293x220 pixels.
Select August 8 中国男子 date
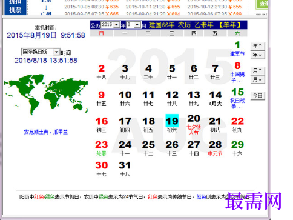tap(237, 72)
